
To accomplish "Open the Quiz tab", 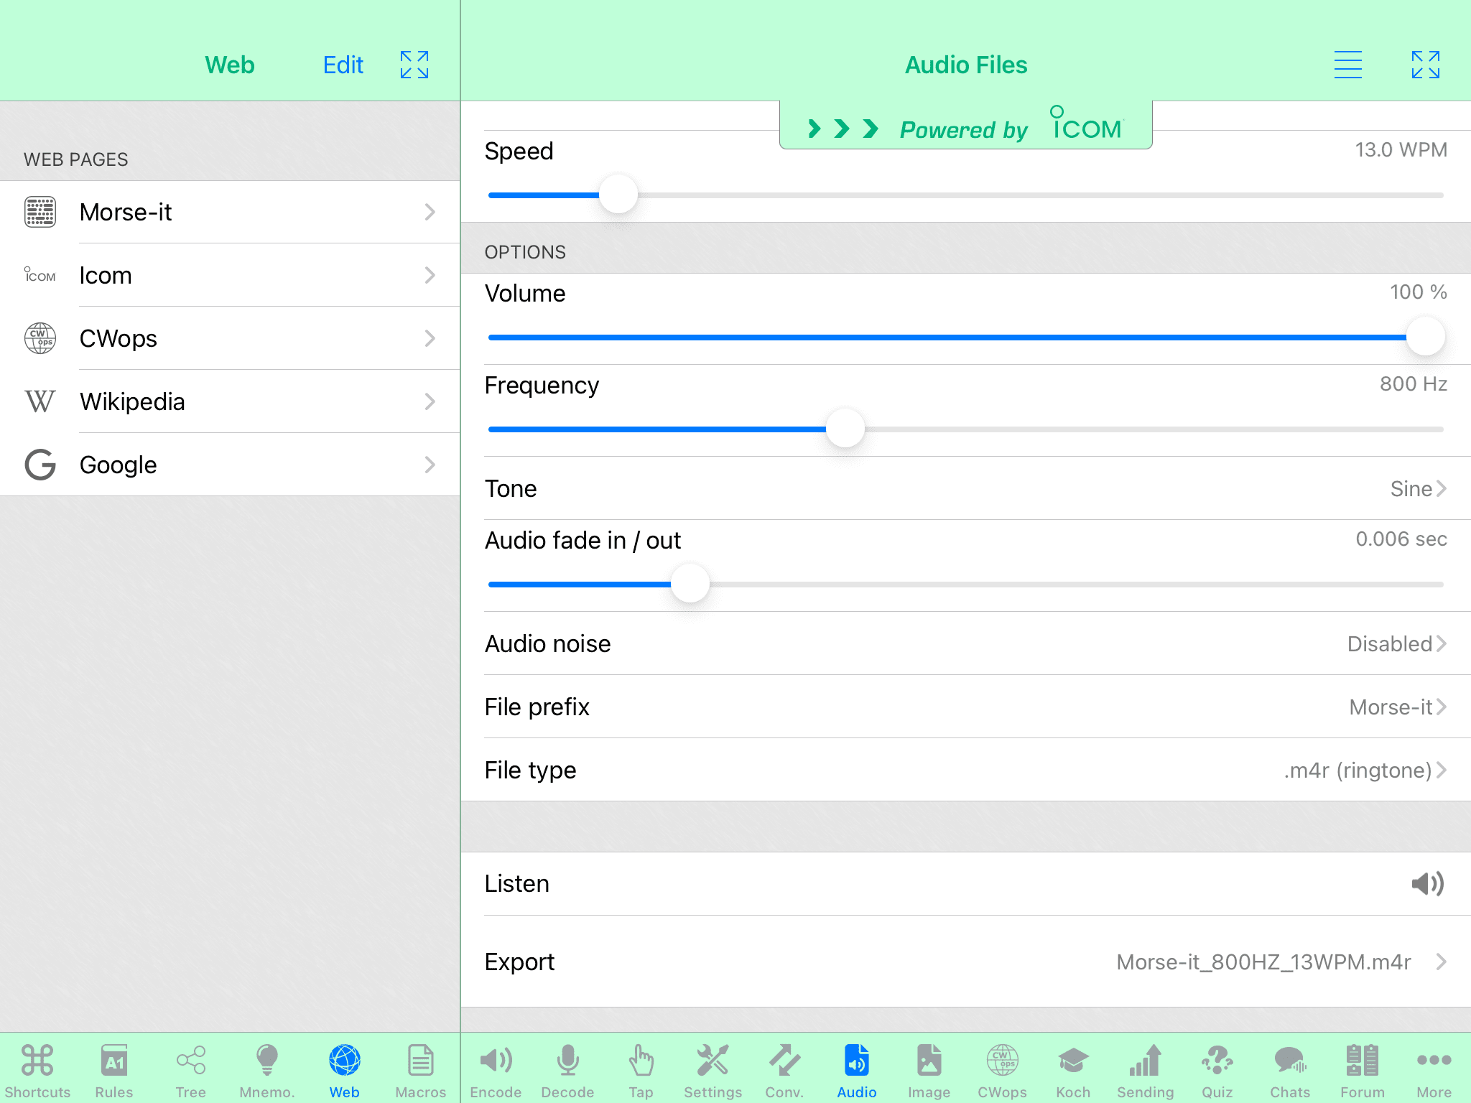I will click(x=1217, y=1071).
